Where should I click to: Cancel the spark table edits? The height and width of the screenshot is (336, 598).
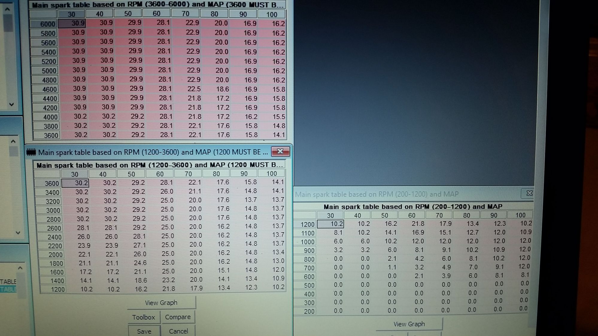click(179, 331)
